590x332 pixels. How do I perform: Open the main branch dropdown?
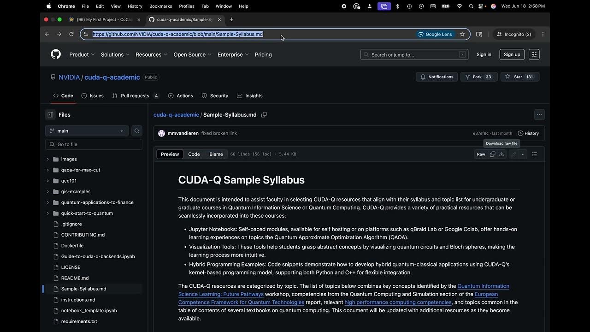point(87,131)
